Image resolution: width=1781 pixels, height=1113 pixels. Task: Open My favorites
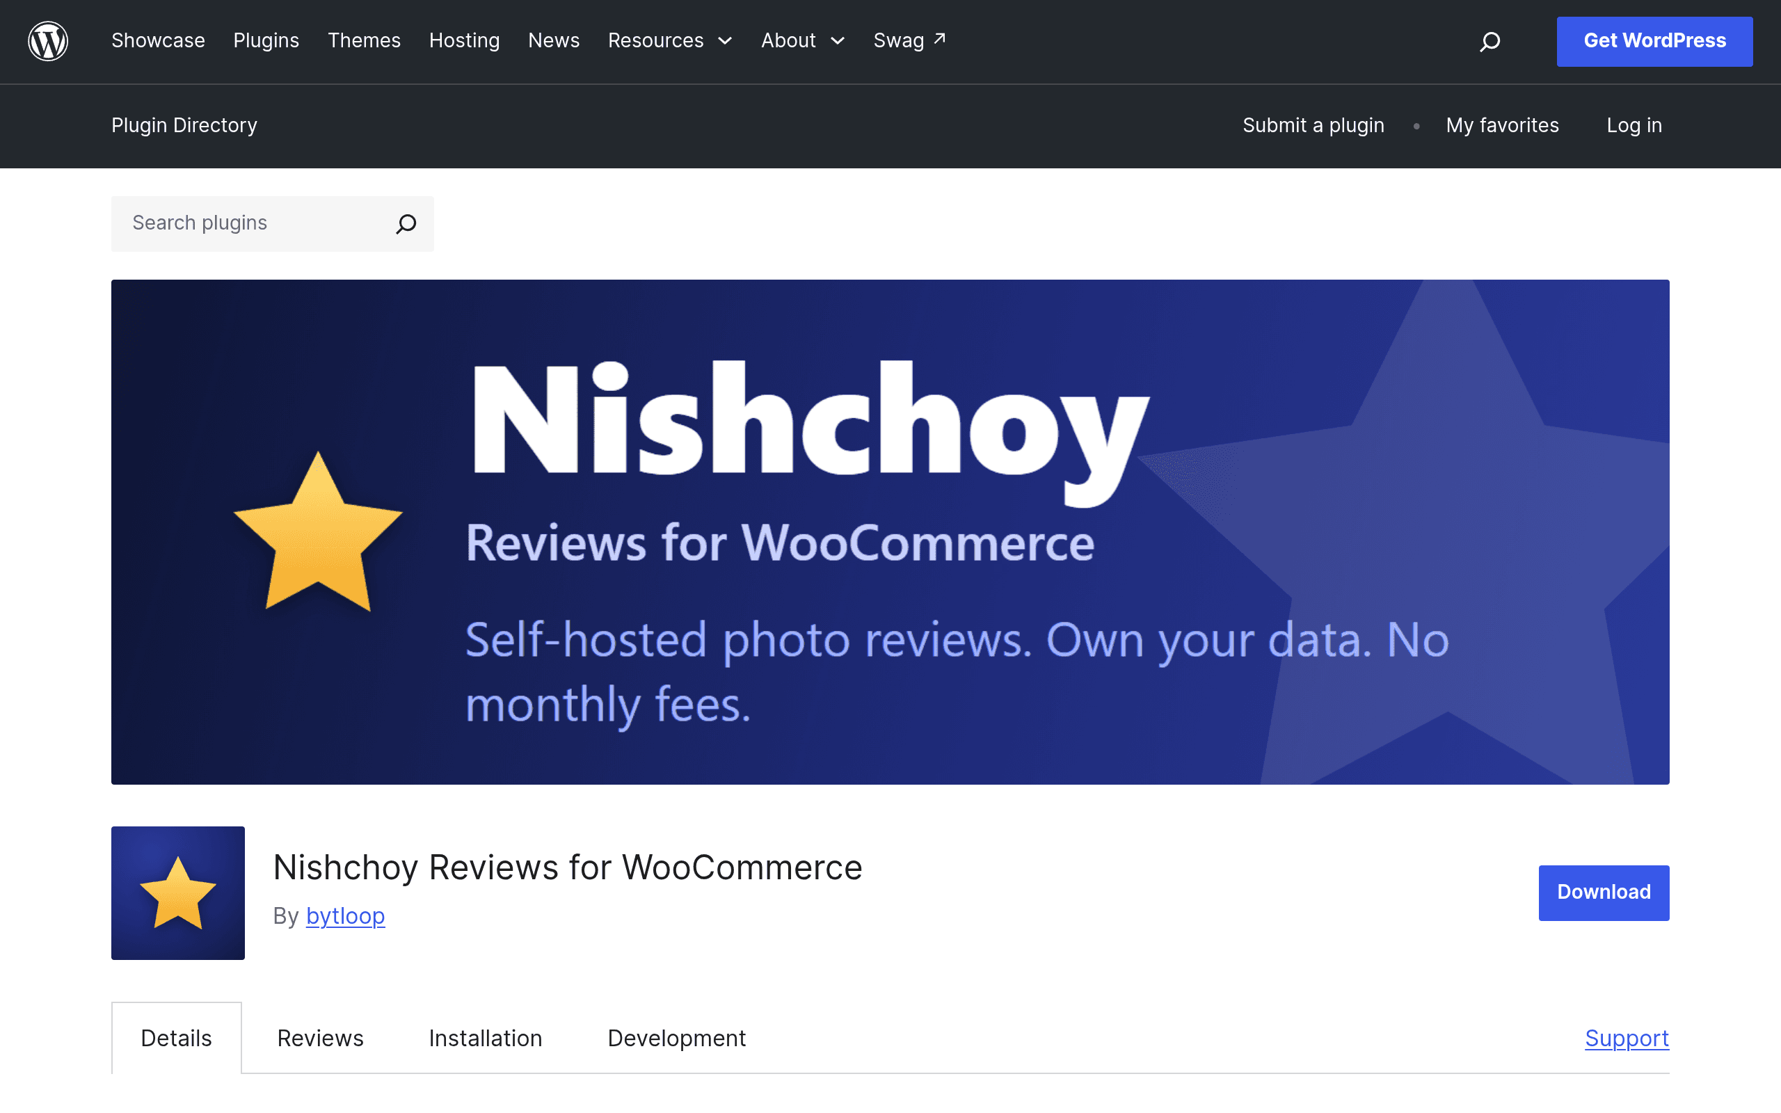[x=1502, y=125]
